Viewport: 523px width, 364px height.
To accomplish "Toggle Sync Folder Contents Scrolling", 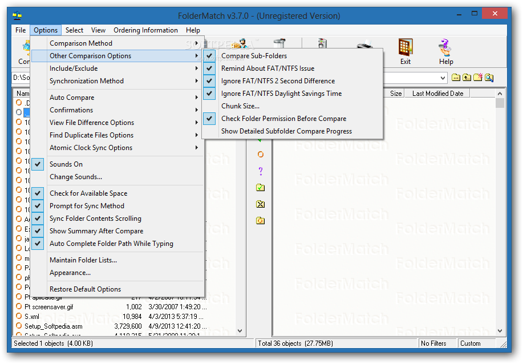I will 117,219.
